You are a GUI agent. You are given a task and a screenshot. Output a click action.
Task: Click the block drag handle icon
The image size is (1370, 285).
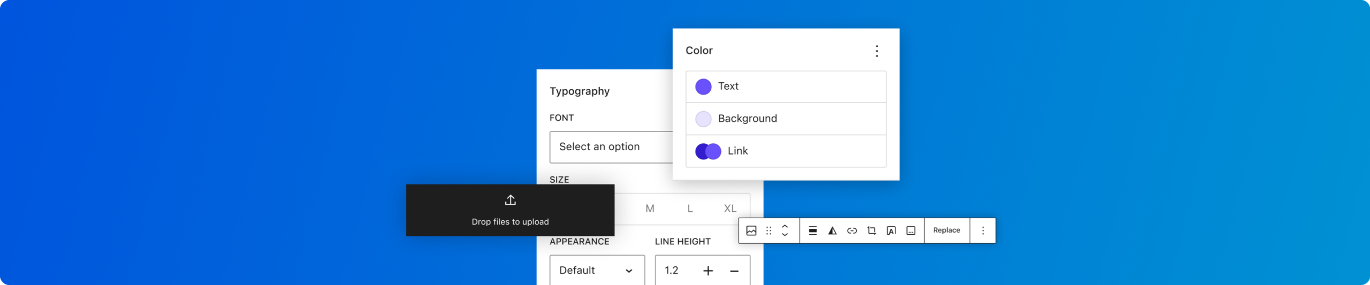click(x=768, y=230)
